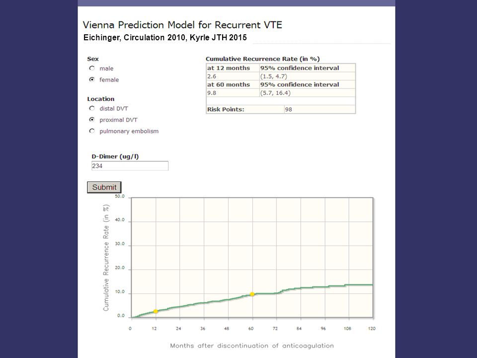Image resolution: width=477 pixels, height=358 pixels.
Task: Click the 'Vienna Prediction Model for Recurrent VTE' title
Action: (x=182, y=25)
